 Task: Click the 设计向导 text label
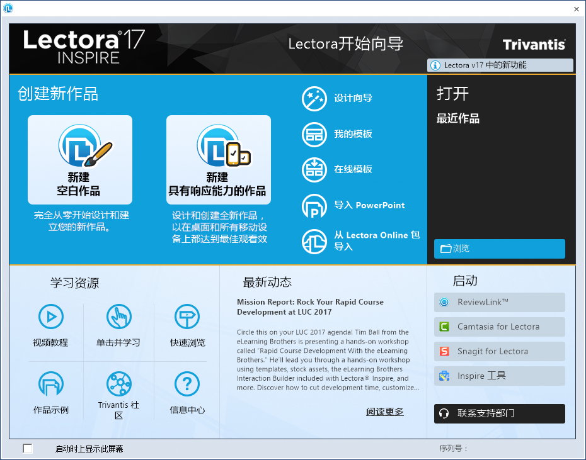coord(353,98)
